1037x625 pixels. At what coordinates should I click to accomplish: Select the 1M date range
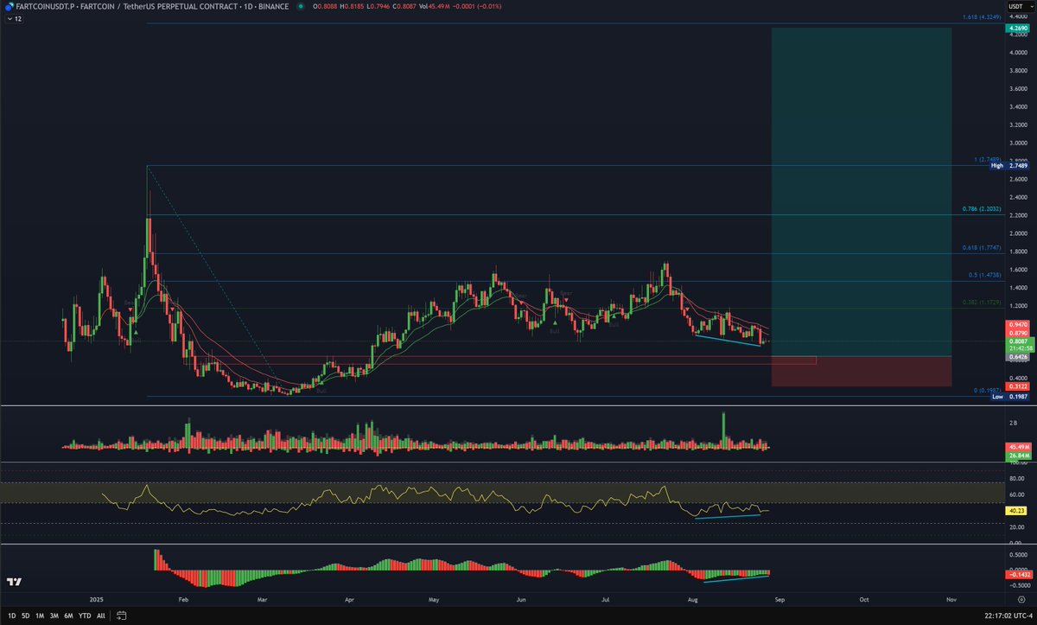tap(40, 615)
